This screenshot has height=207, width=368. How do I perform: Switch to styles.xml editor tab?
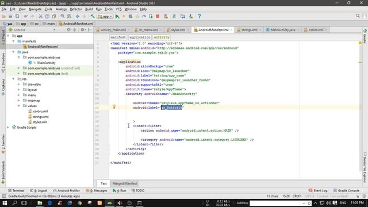coord(178,30)
